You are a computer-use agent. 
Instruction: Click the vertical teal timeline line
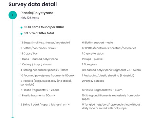[13, 68]
